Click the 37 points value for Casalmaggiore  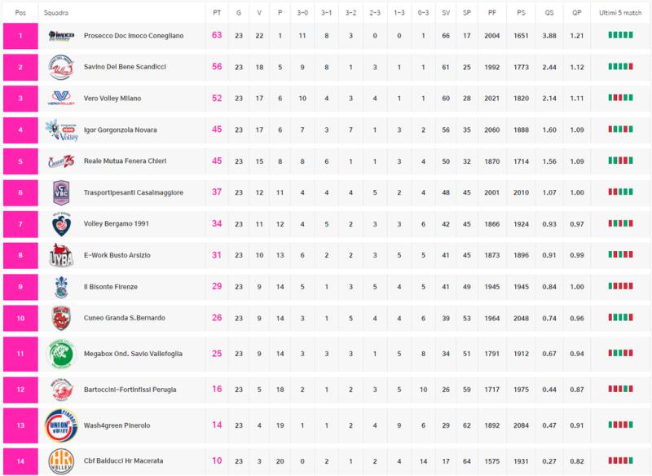(217, 192)
